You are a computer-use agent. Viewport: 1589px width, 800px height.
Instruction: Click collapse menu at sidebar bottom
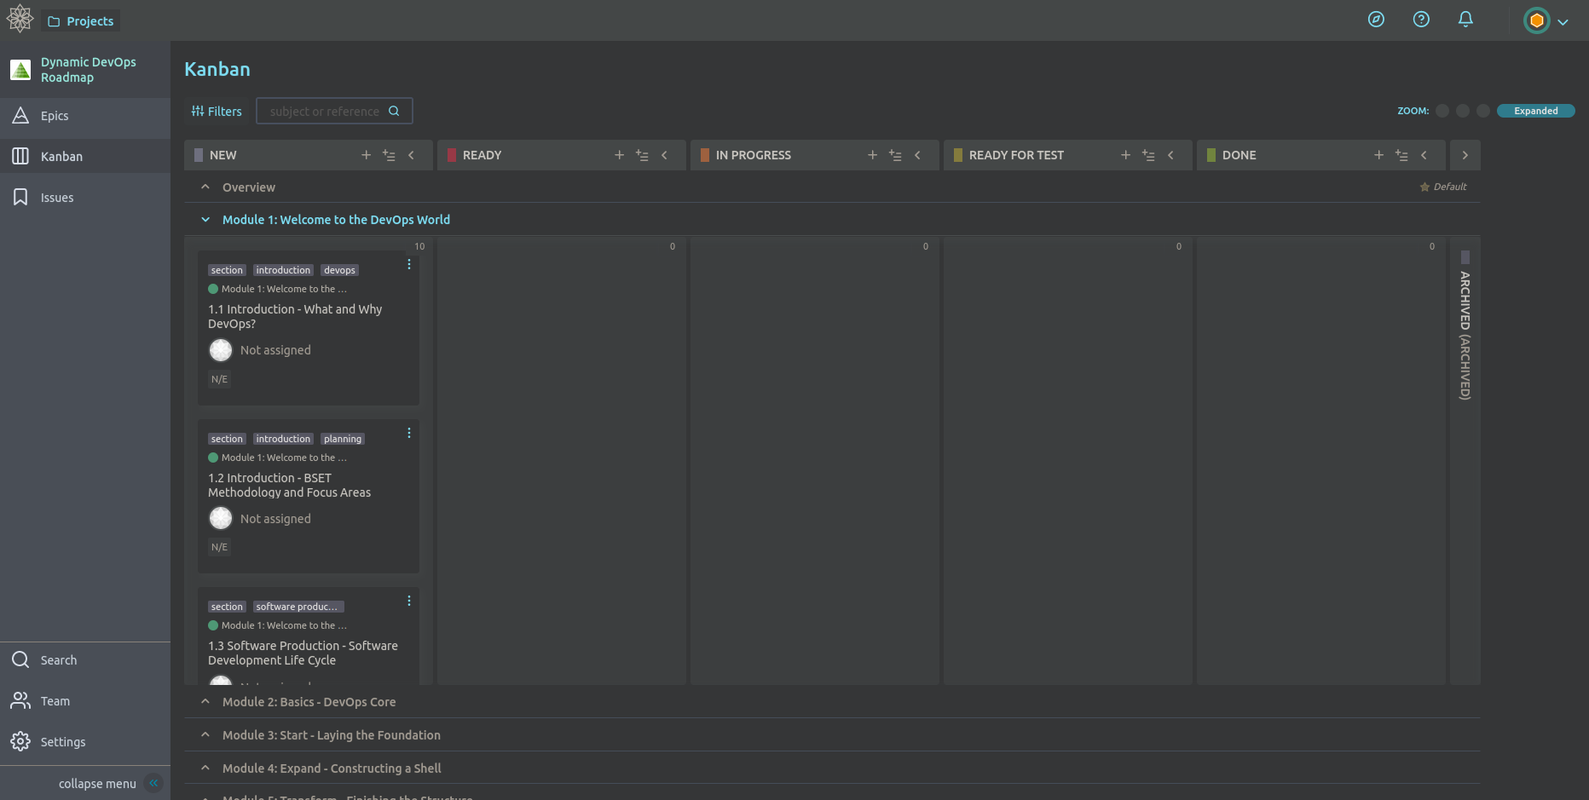tap(97, 784)
